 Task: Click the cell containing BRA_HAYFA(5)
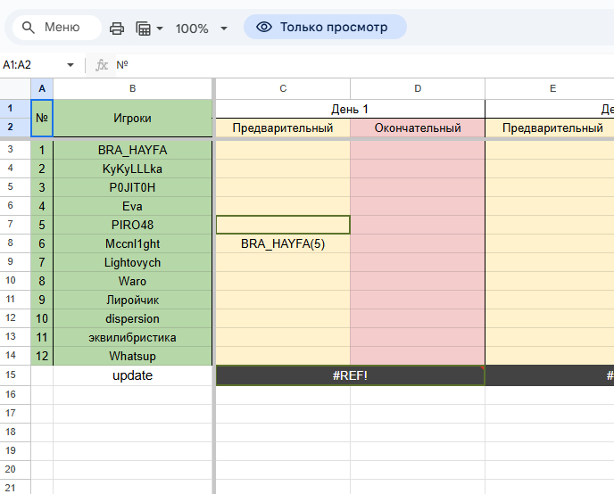pos(283,243)
